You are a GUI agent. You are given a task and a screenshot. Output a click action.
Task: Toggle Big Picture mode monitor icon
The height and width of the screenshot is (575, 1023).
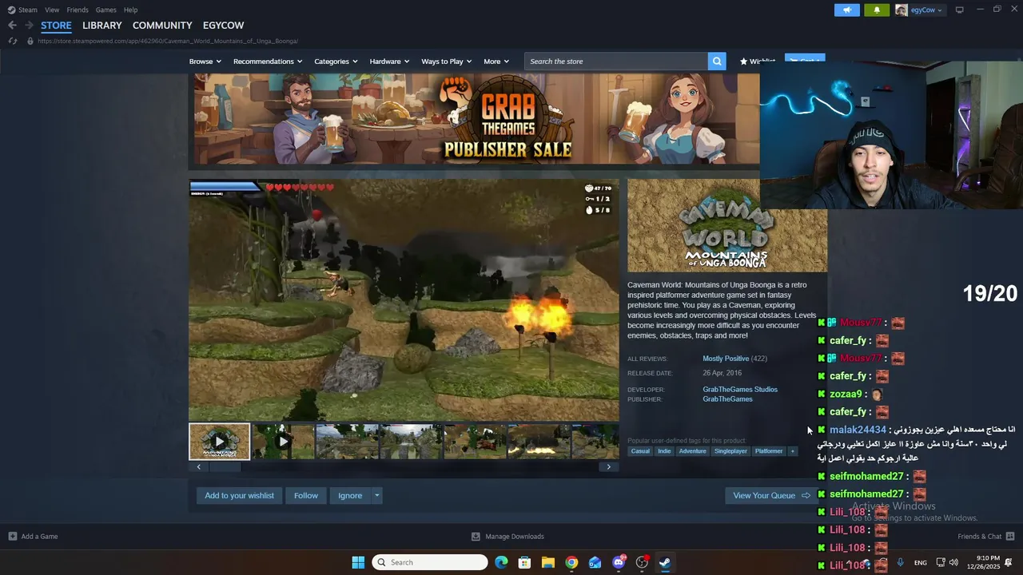click(960, 10)
